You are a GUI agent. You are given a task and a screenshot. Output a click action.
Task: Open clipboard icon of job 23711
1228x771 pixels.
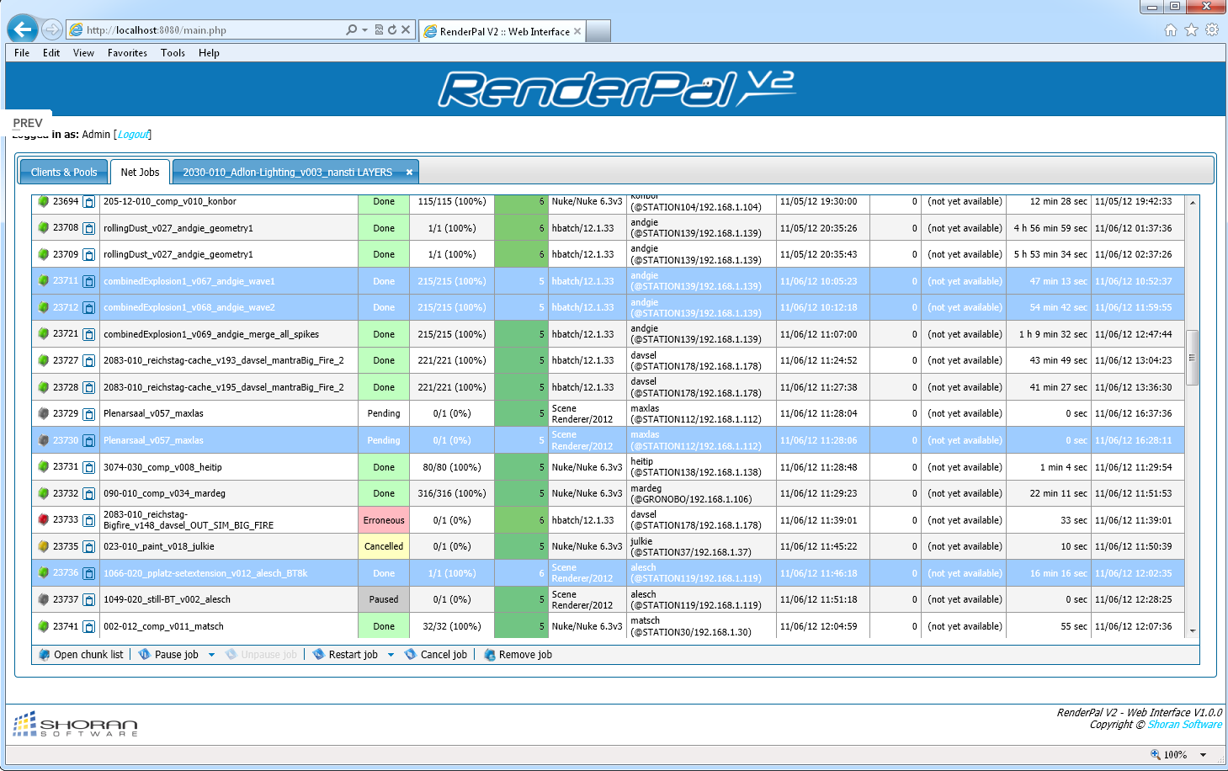tap(89, 281)
